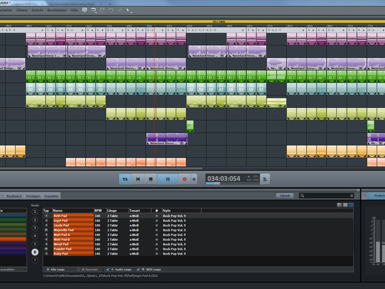The height and width of the screenshot is (289, 385).
Task: Jump to start with the rewind button
Action: pos(138,179)
